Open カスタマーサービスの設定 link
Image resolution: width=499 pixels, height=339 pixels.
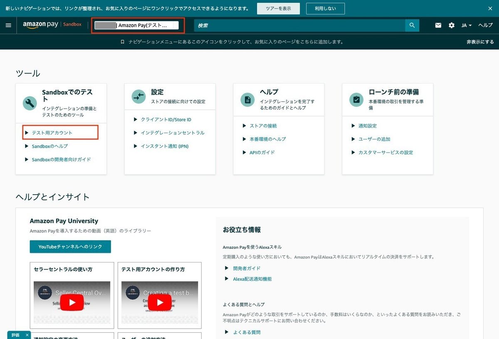386,152
